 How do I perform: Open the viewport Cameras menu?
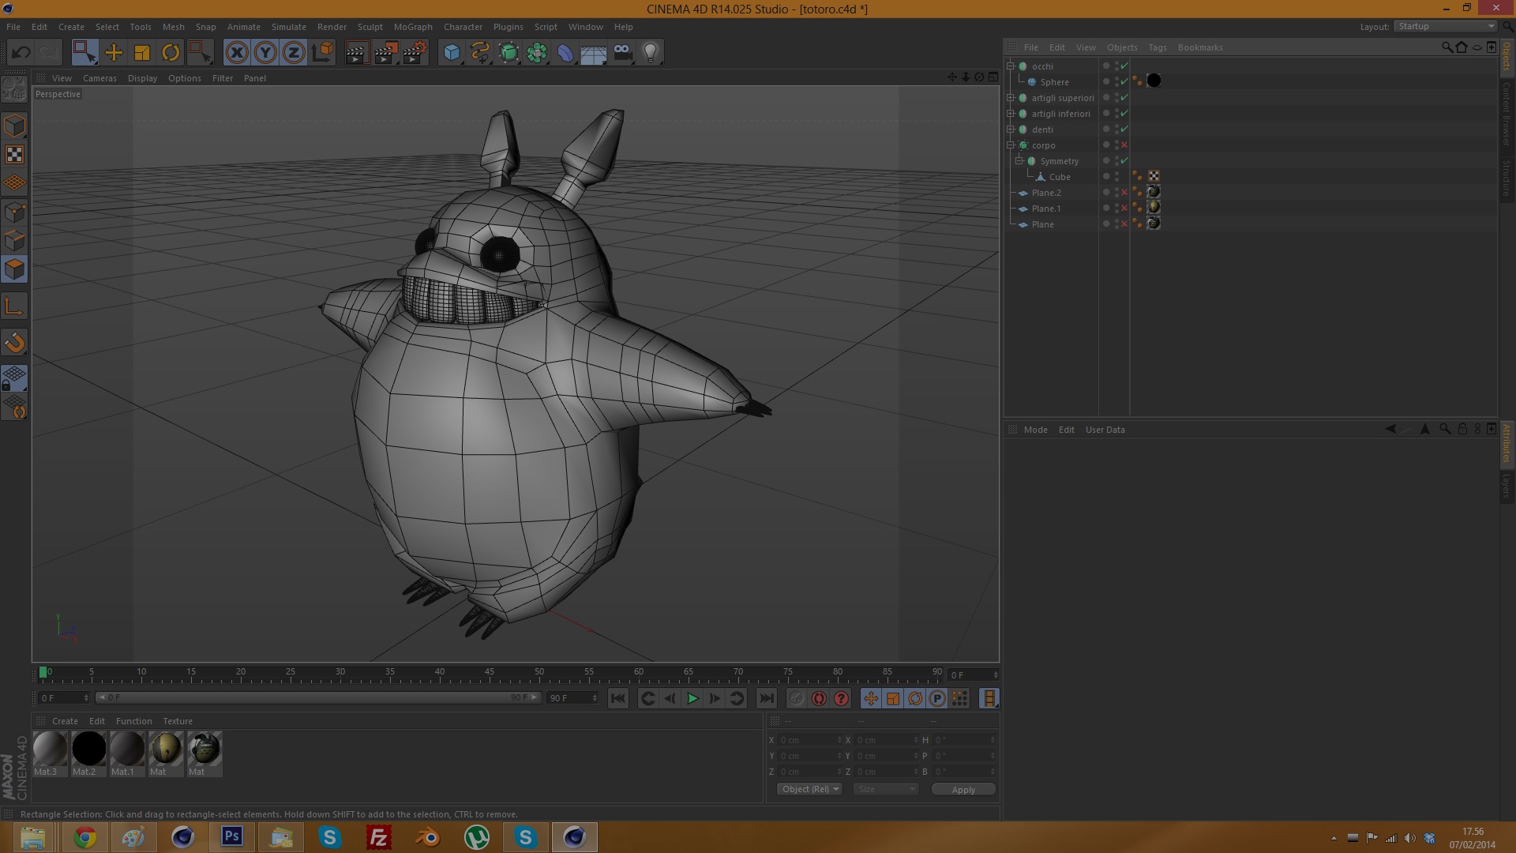pos(99,78)
